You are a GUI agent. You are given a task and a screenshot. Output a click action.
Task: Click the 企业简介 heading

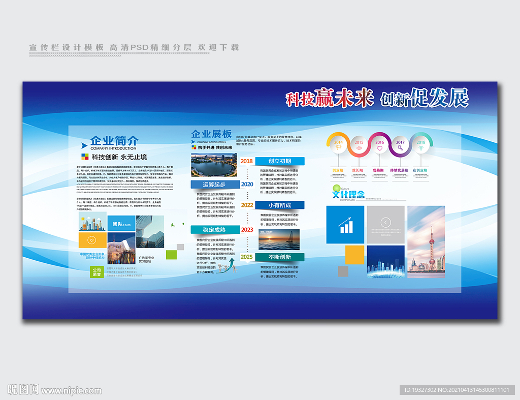[114, 140]
